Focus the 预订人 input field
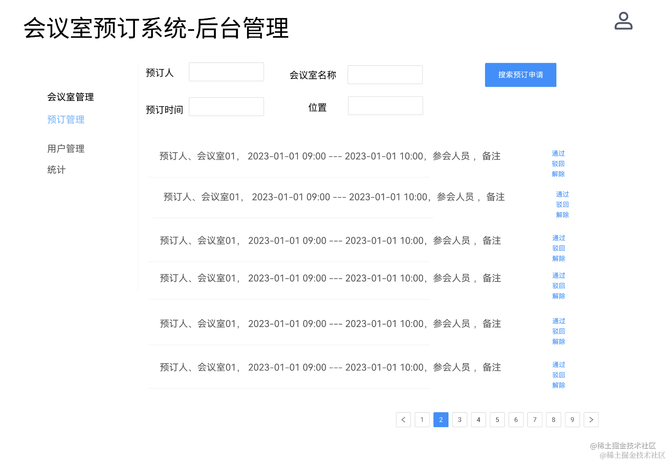The image size is (668, 462). (226, 72)
